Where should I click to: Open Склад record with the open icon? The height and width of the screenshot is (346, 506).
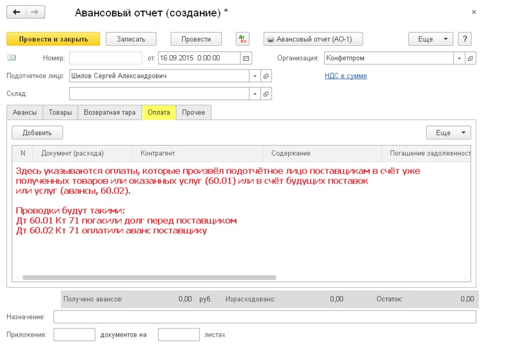(x=266, y=94)
